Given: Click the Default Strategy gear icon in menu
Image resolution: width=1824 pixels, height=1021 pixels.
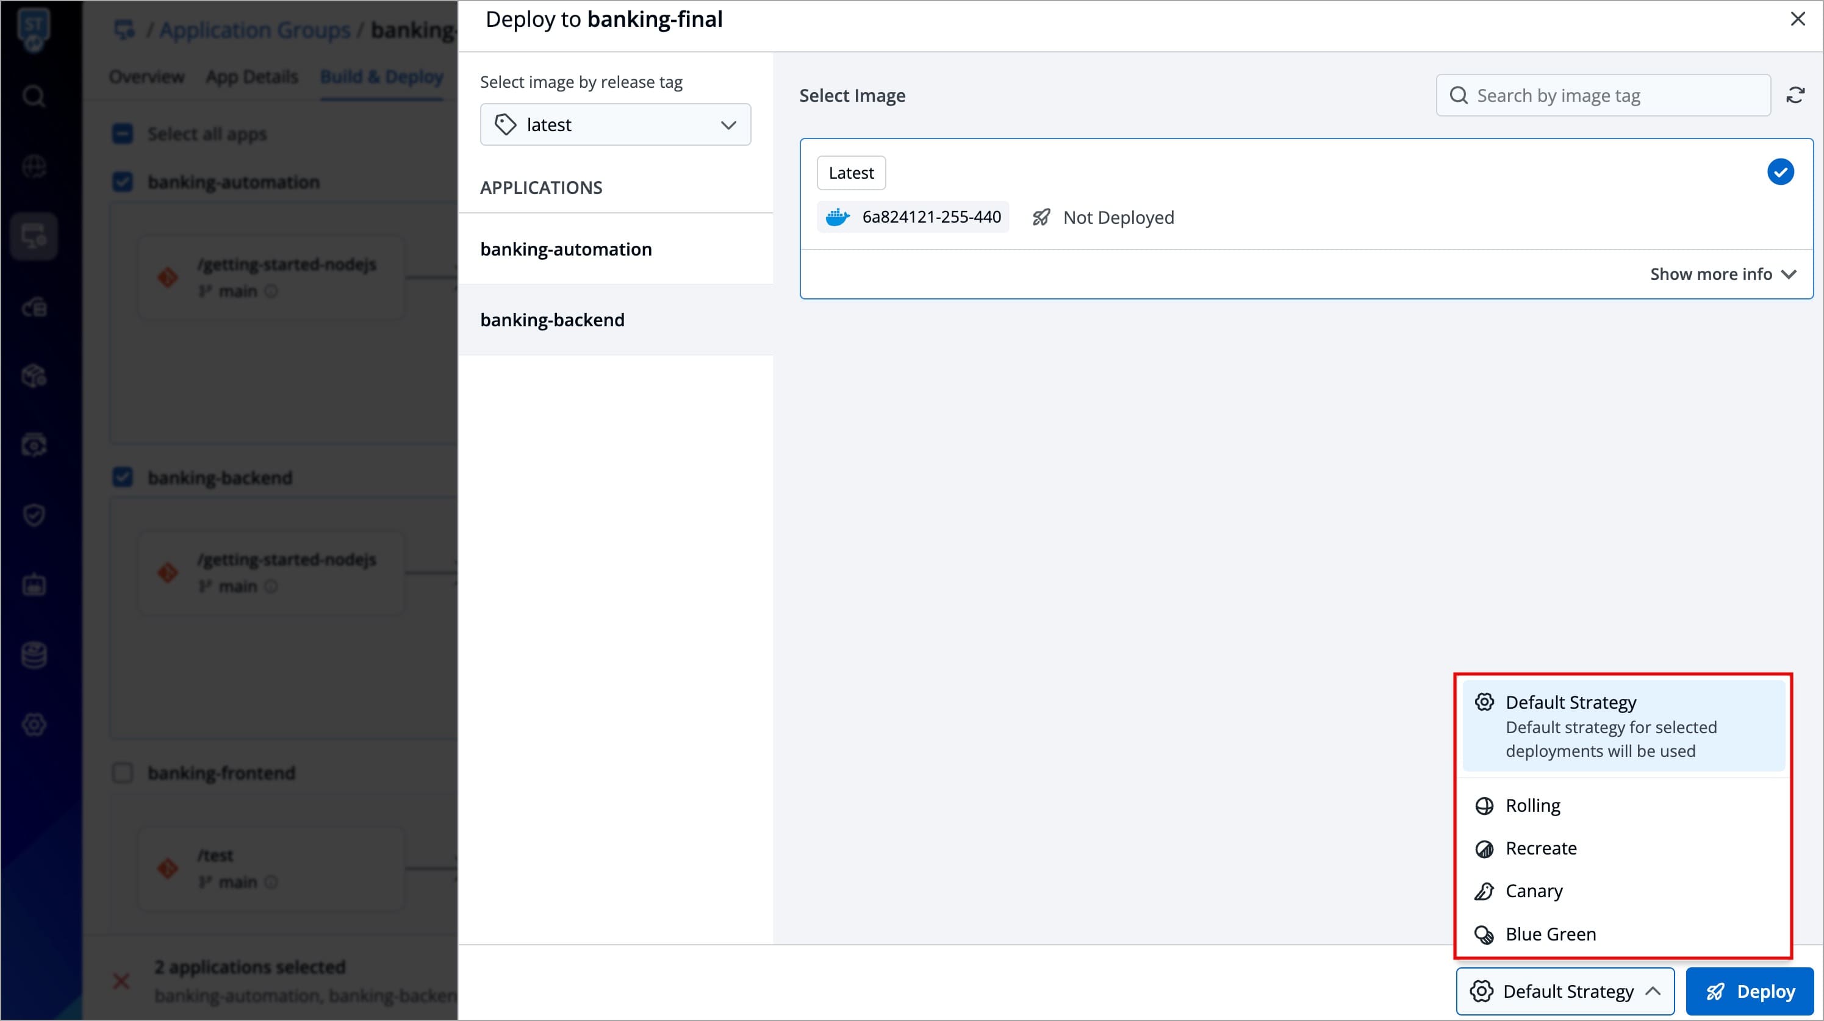Looking at the screenshot, I should pyautogui.click(x=1484, y=703).
